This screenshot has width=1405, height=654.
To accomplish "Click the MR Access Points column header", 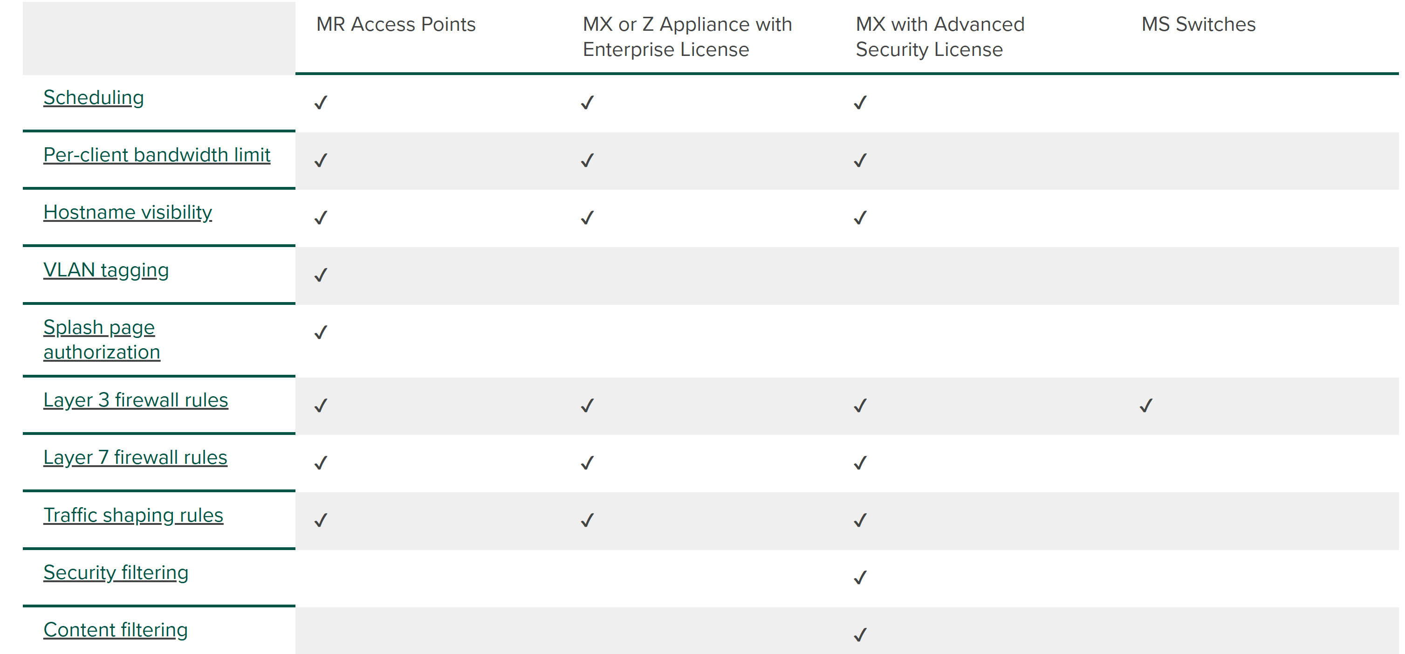I will click(396, 25).
